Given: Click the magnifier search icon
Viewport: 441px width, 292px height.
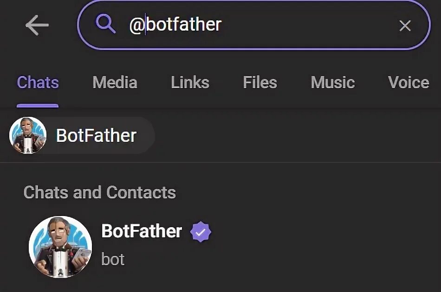Looking at the screenshot, I should pos(105,24).
